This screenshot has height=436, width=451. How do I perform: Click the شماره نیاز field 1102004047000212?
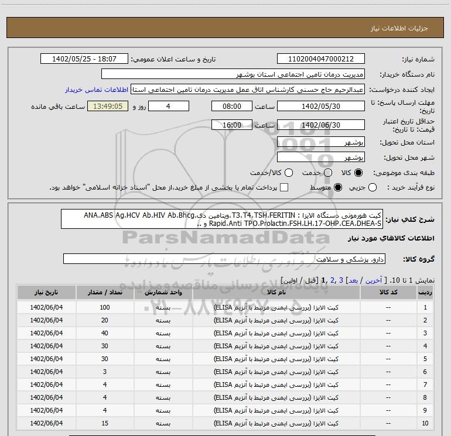point(321,59)
